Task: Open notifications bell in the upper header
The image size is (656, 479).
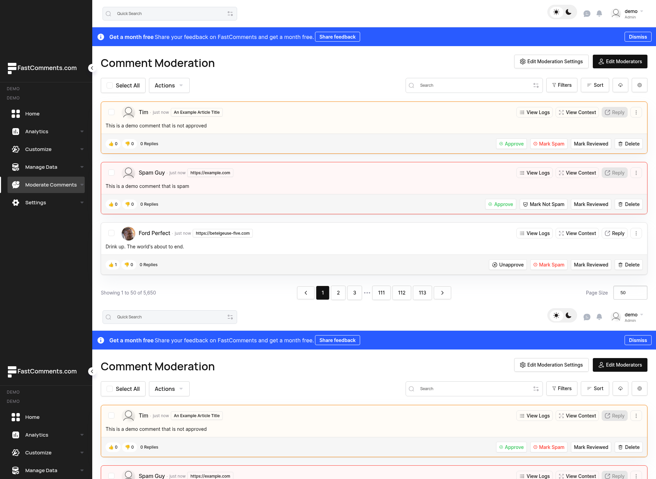Action: click(599, 14)
